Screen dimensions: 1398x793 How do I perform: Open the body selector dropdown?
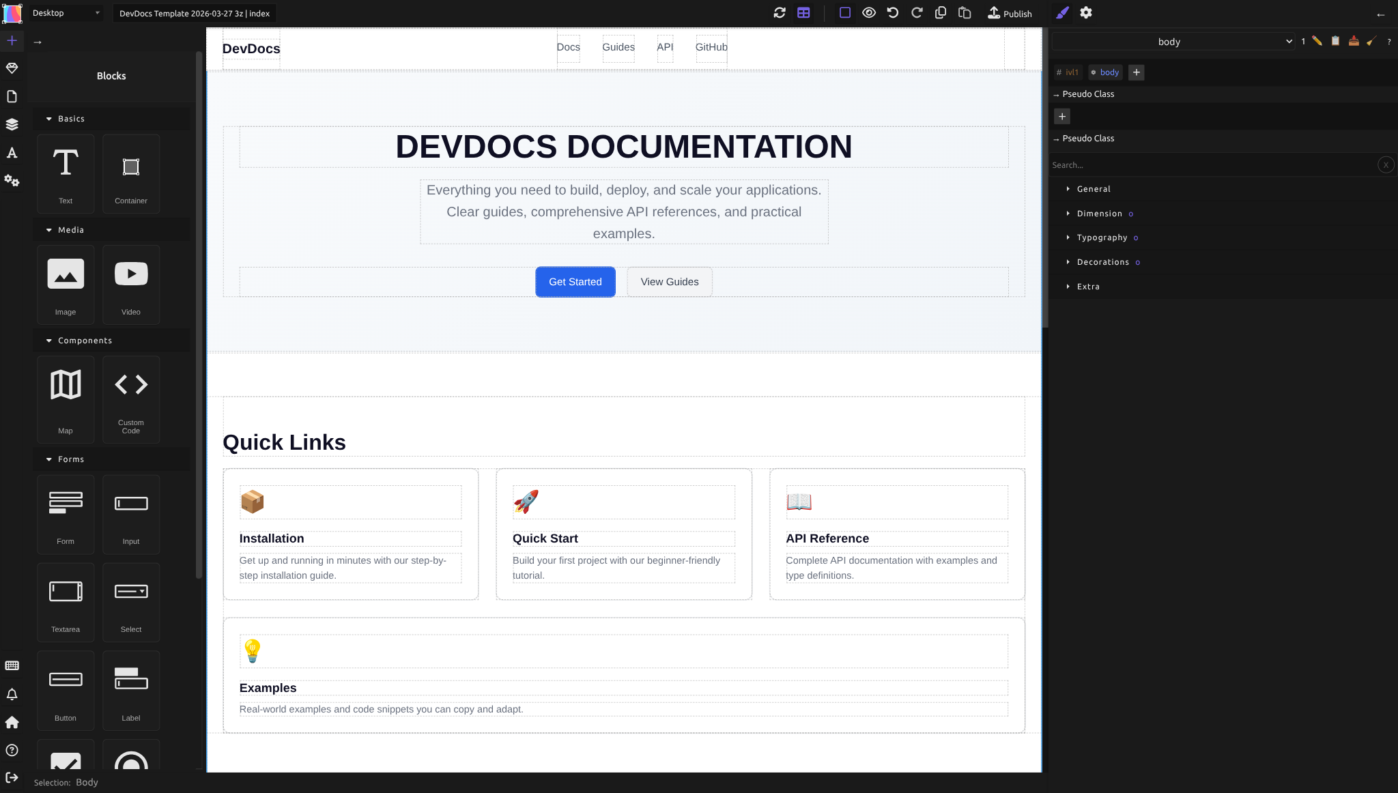coord(1289,42)
